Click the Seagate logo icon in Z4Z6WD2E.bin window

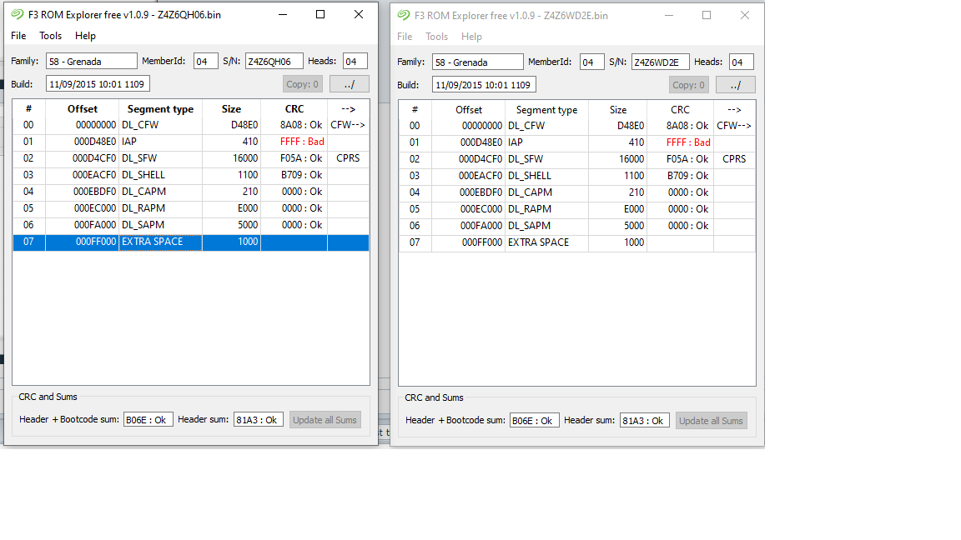coord(403,15)
